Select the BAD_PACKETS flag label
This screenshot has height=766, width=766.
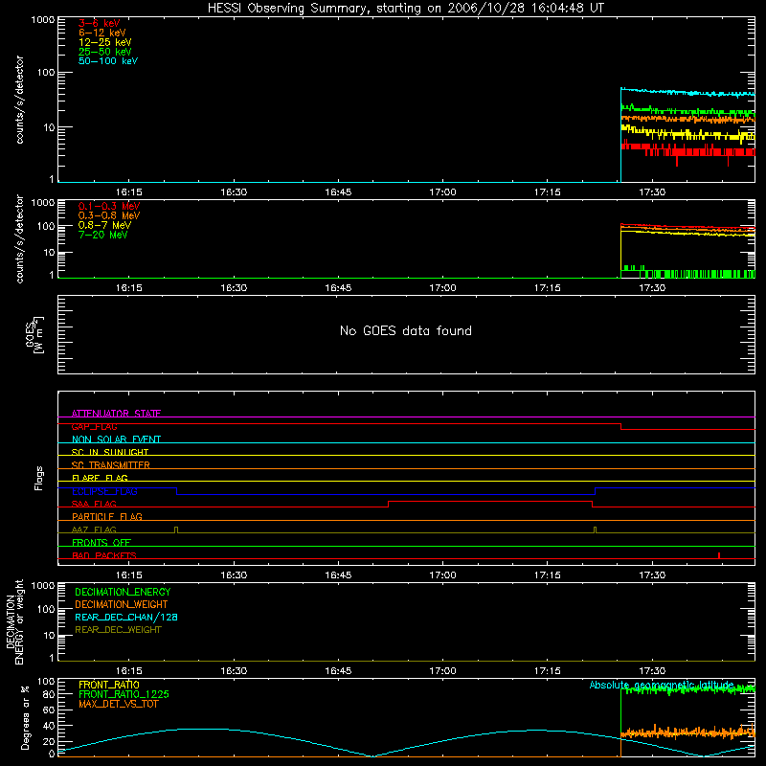click(104, 555)
